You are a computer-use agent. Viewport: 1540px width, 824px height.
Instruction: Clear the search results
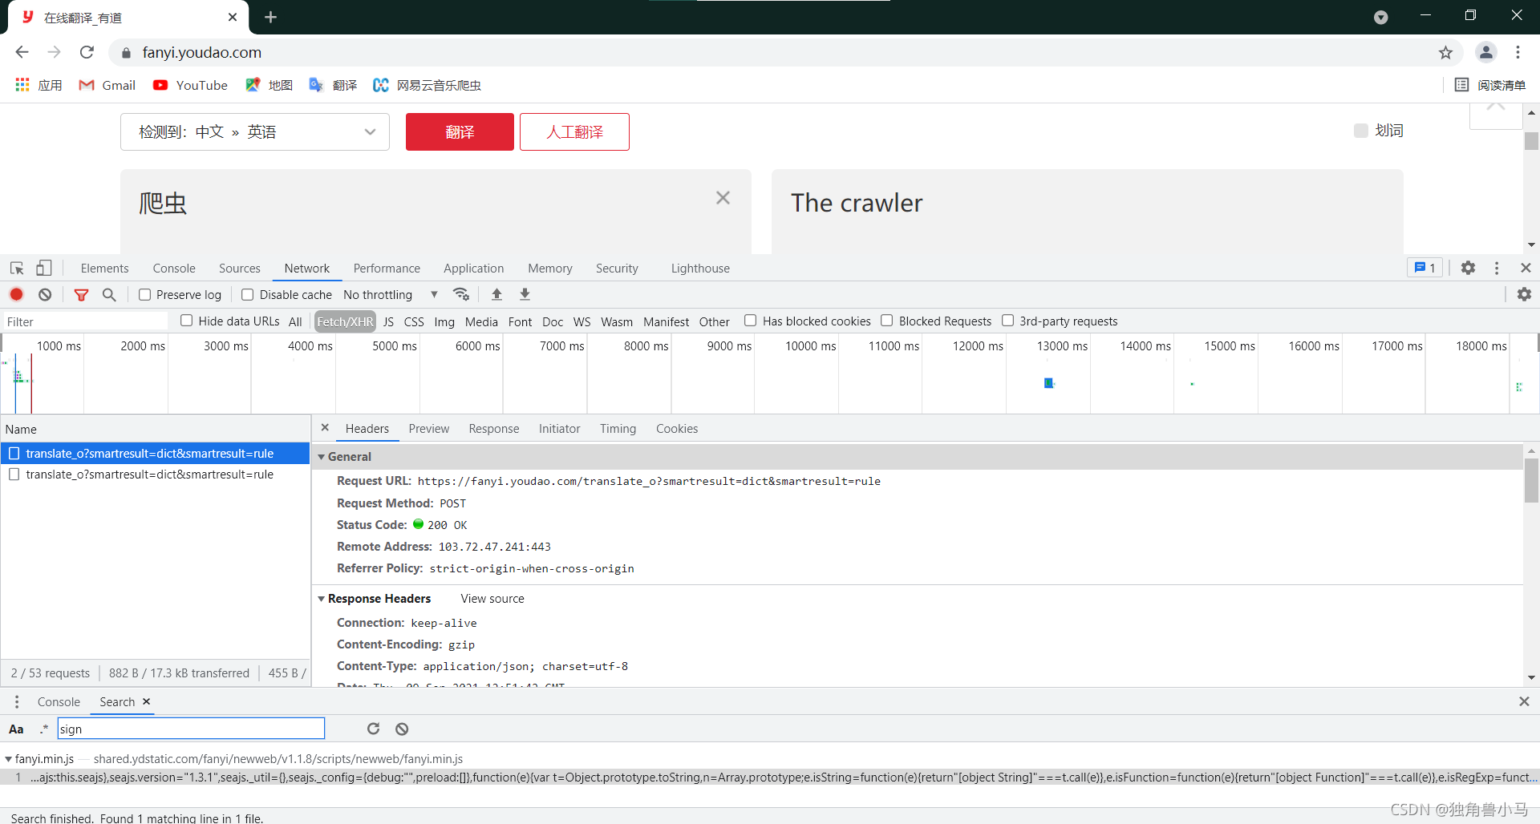(402, 729)
